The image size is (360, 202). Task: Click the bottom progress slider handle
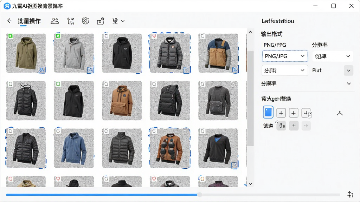point(200,195)
